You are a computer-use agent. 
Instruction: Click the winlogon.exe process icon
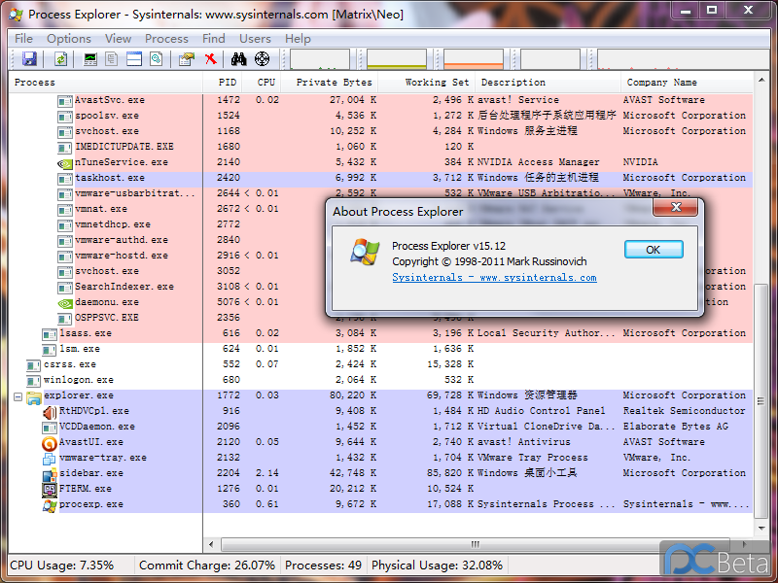(33, 381)
